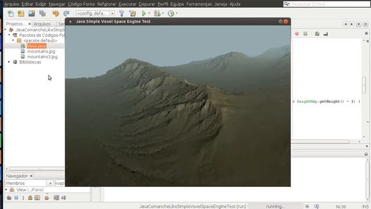The image size is (371, 209).
Task: Toggle show static members filter in Navigator
Action: (x=23, y=197)
